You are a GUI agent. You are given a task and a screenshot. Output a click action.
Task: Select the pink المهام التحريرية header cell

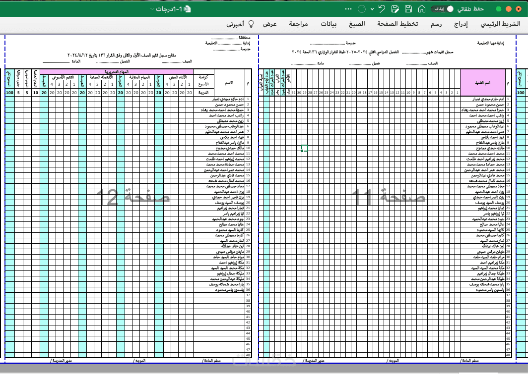click(117, 71)
